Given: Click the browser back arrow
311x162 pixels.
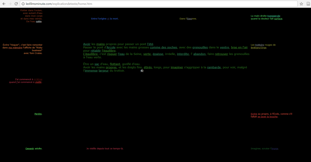Looking at the screenshot, I should (4, 4).
